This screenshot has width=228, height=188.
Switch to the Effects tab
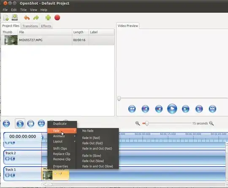point(46,26)
